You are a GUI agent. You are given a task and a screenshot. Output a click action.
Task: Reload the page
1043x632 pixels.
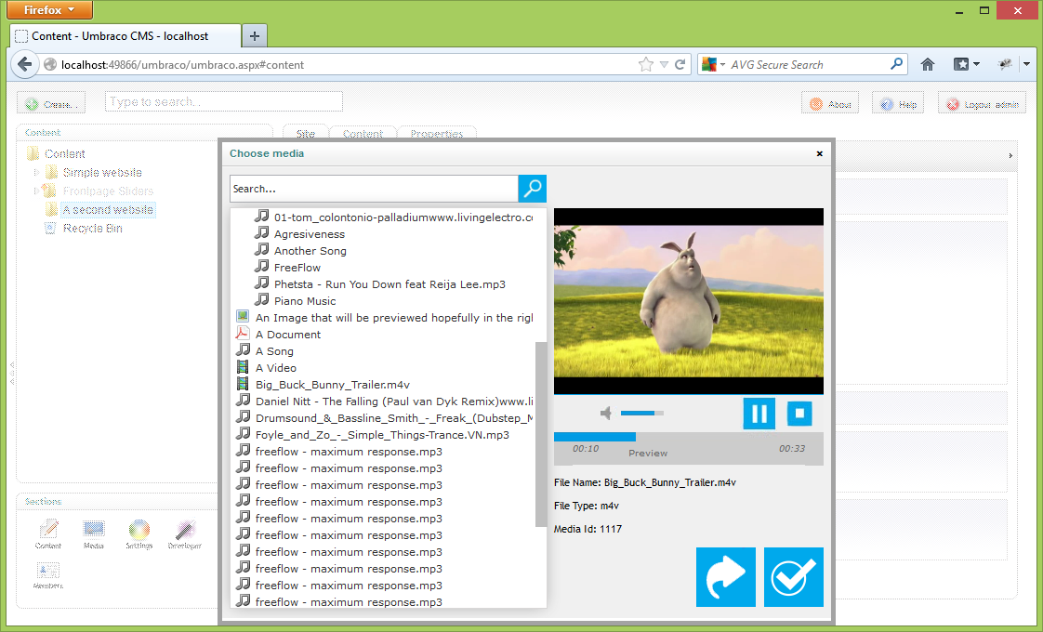coord(680,64)
